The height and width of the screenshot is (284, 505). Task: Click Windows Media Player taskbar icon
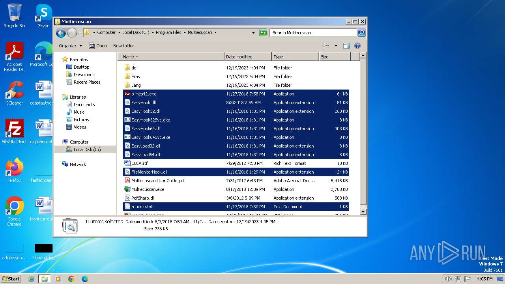click(58, 279)
